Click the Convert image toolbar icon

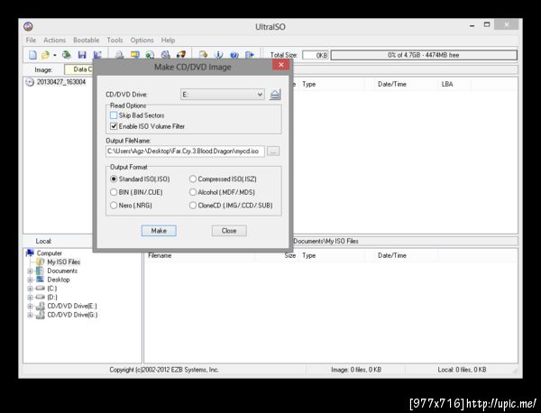click(x=150, y=55)
